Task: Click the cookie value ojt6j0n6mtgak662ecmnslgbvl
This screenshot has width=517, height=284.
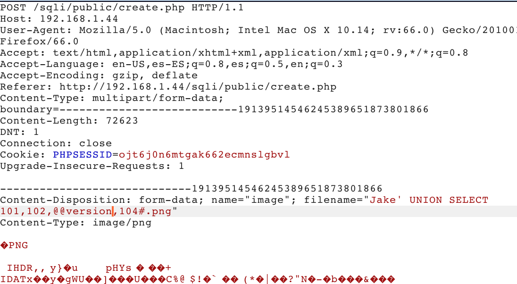Action: [x=204, y=155]
